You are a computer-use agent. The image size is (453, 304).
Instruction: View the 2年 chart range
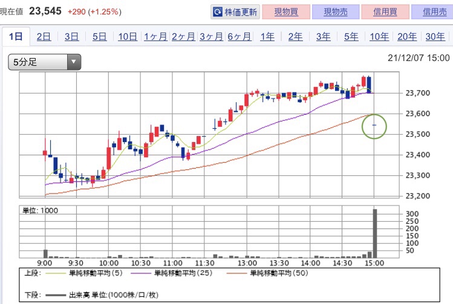[295, 37]
